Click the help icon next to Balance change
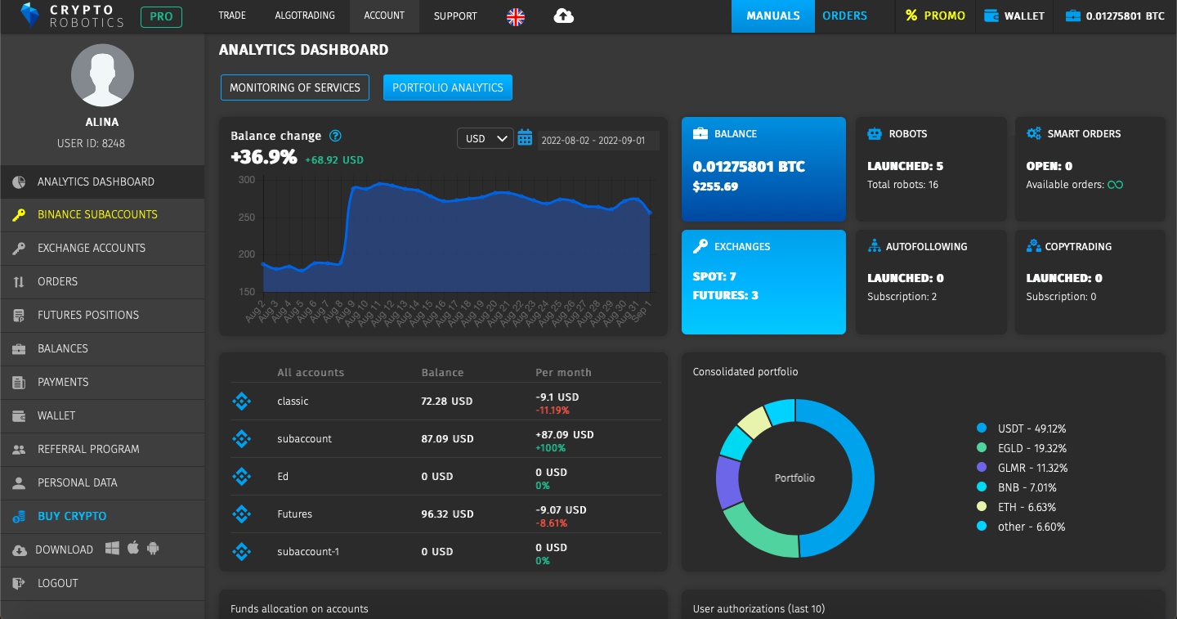1177x619 pixels. (335, 137)
